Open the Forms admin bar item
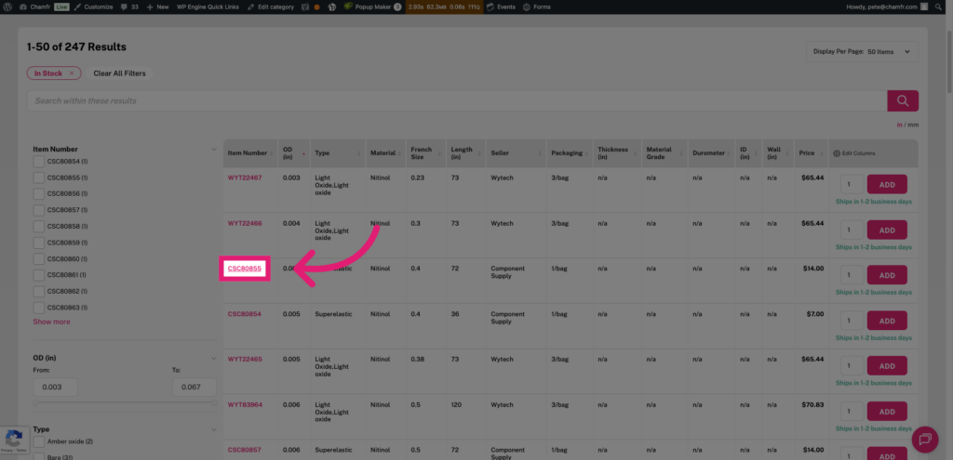Screen dimensions: 953x460 click(537, 7)
